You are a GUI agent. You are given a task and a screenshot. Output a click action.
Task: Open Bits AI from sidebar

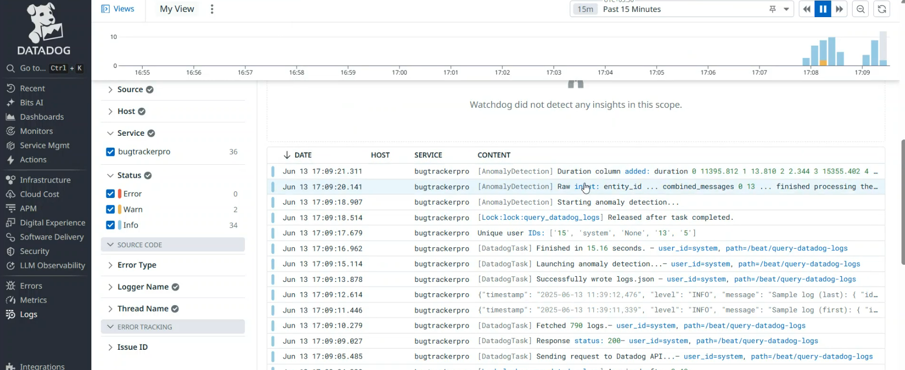point(31,103)
